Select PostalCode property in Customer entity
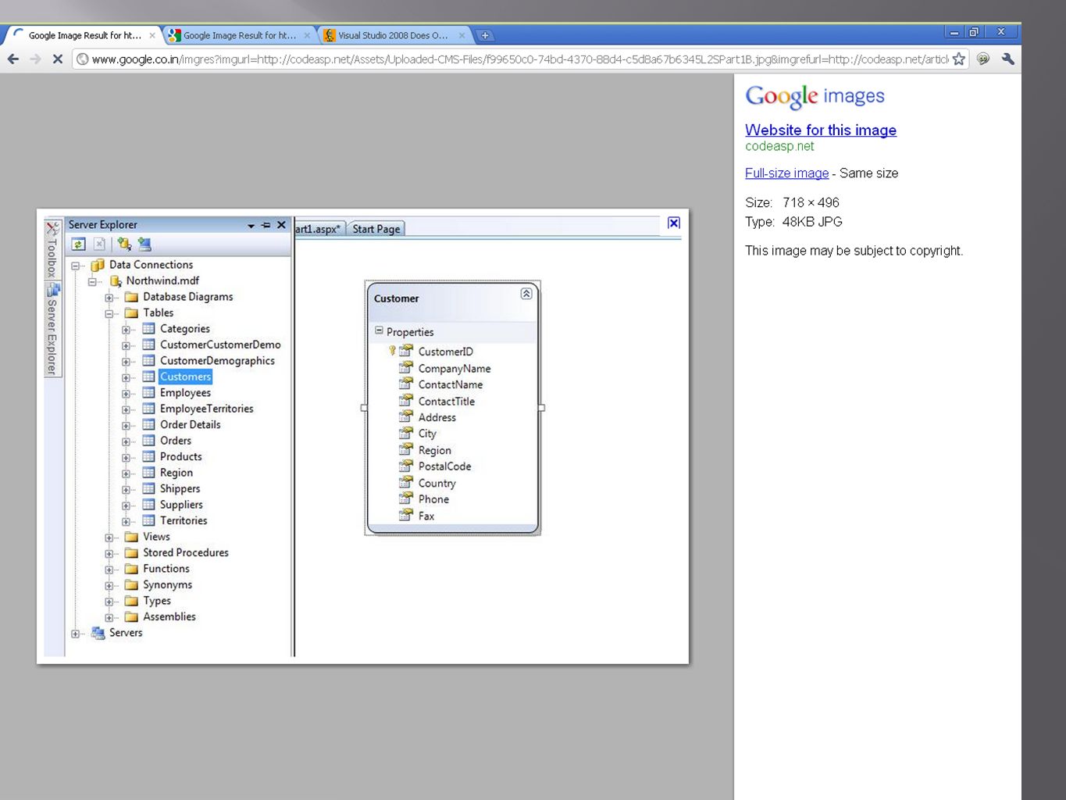The width and height of the screenshot is (1066, 800). 444,466
